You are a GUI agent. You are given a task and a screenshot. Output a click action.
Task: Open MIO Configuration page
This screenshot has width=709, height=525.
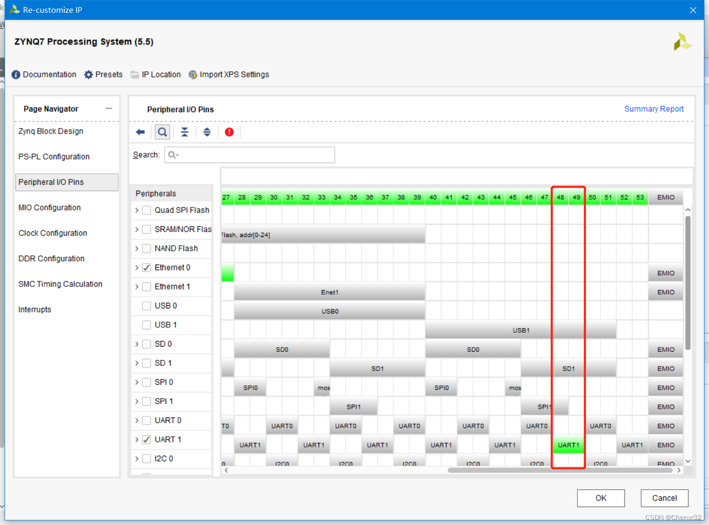[x=49, y=207]
